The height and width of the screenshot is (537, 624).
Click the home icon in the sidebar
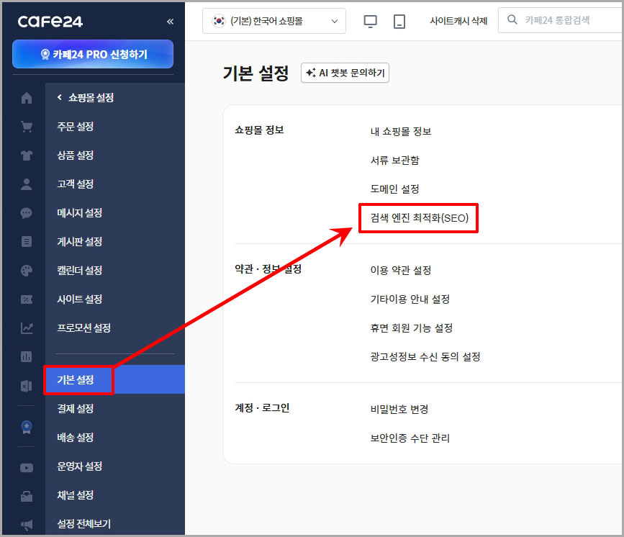click(x=26, y=97)
